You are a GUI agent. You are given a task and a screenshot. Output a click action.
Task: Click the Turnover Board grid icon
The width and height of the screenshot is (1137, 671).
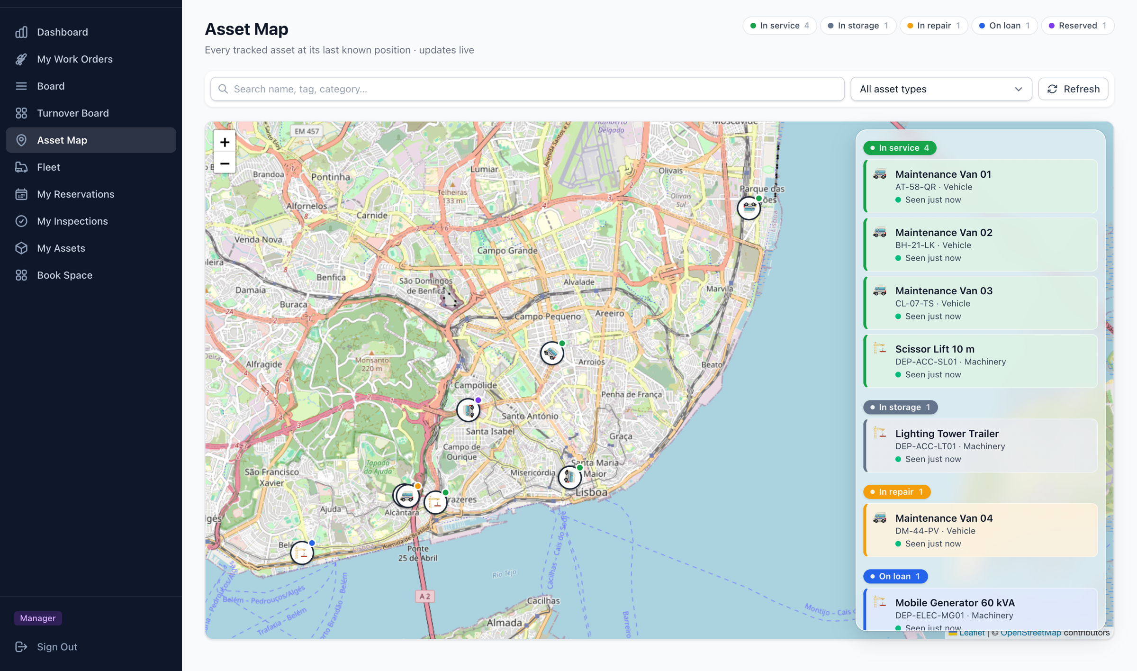coord(21,113)
